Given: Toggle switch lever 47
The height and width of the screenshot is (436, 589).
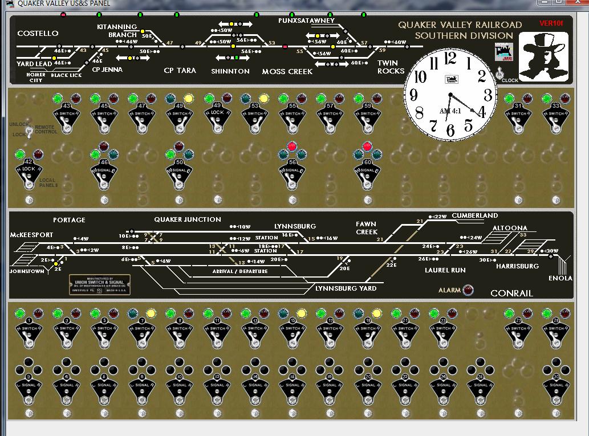Looking at the screenshot, I should click(142, 118).
